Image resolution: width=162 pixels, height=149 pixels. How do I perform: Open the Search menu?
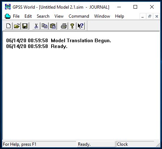point(43,16)
